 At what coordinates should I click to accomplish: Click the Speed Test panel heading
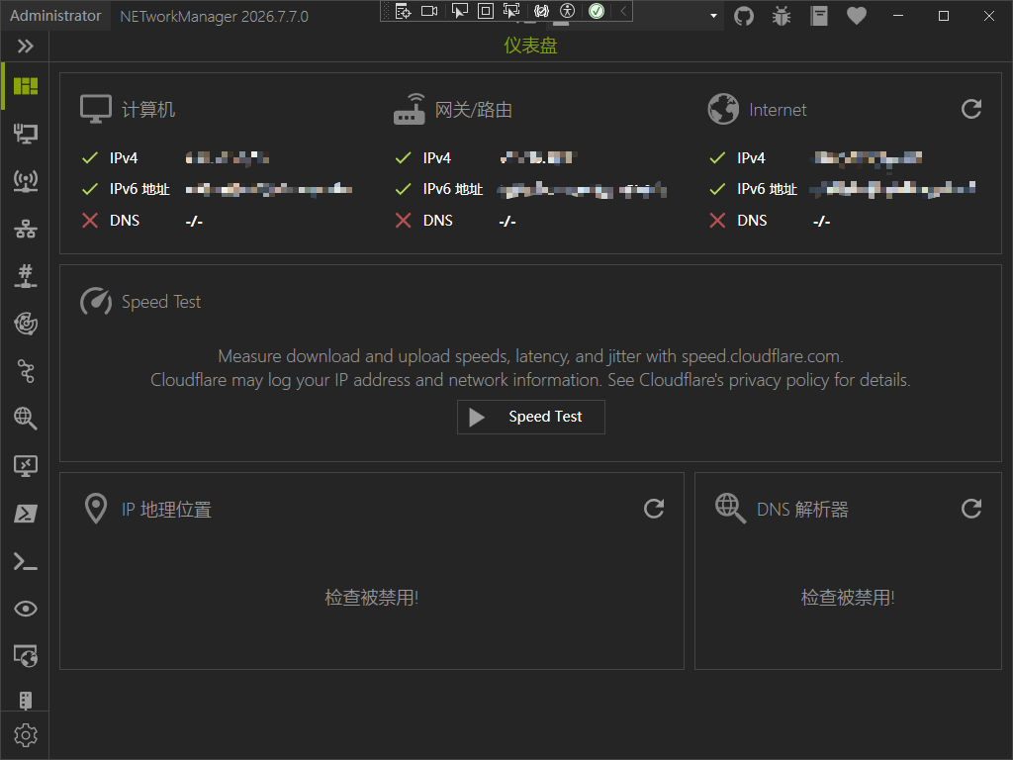pos(161,302)
